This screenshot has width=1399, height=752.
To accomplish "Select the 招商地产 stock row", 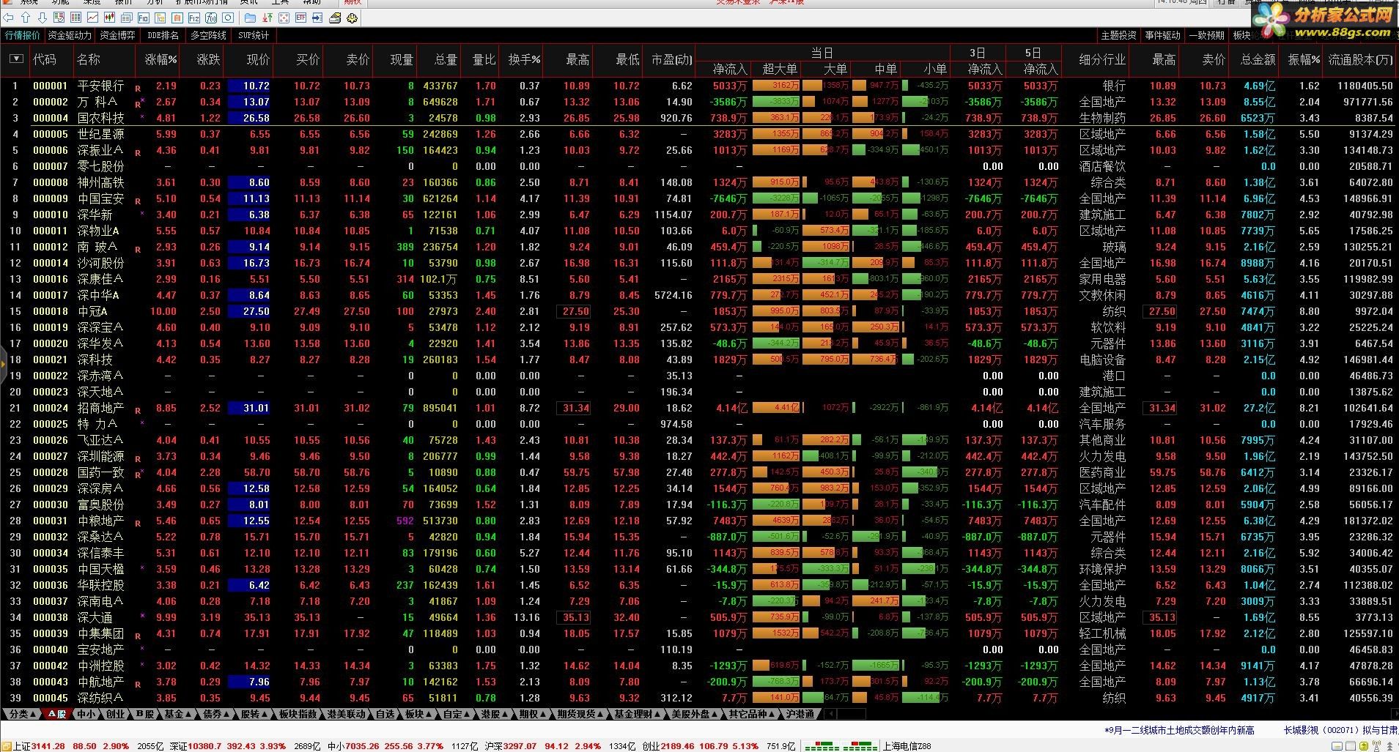I will pos(699,408).
